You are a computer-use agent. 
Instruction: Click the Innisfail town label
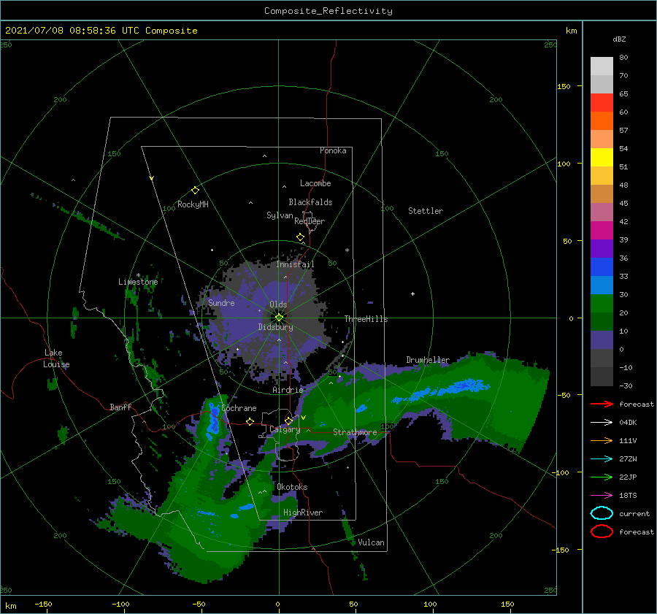(295, 264)
